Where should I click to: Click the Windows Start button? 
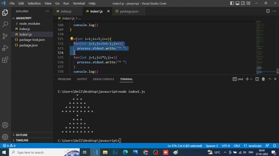(x=4, y=152)
